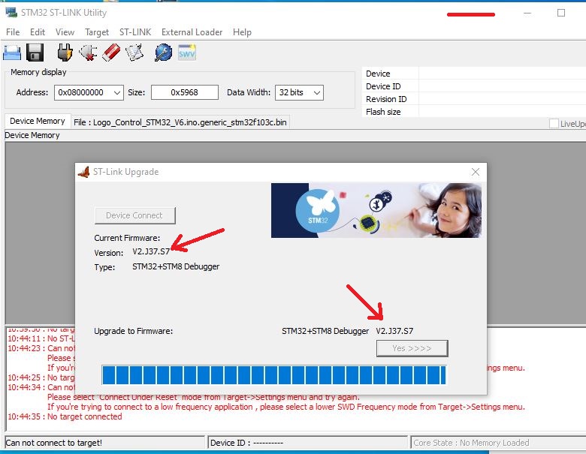Open the External Loader menu
Viewport: 586px width, 454px height.
pyautogui.click(x=192, y=32)
